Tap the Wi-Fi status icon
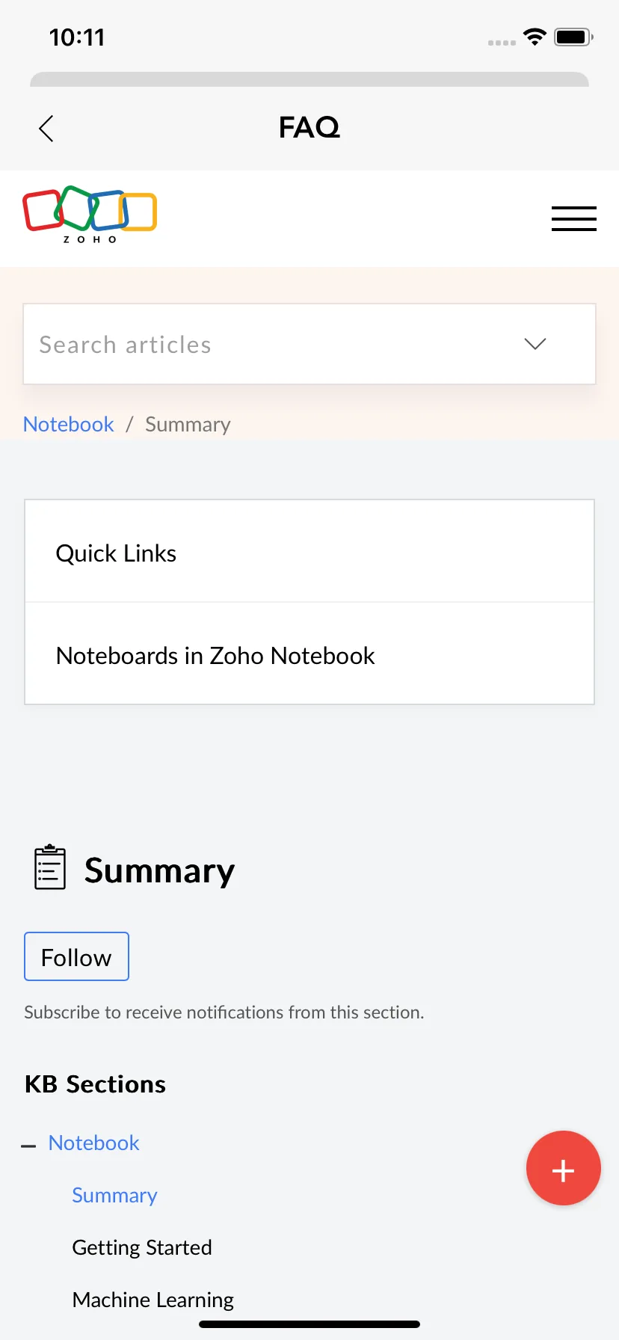Viewport: 619px width, 1340px height. tap(535, 37)
